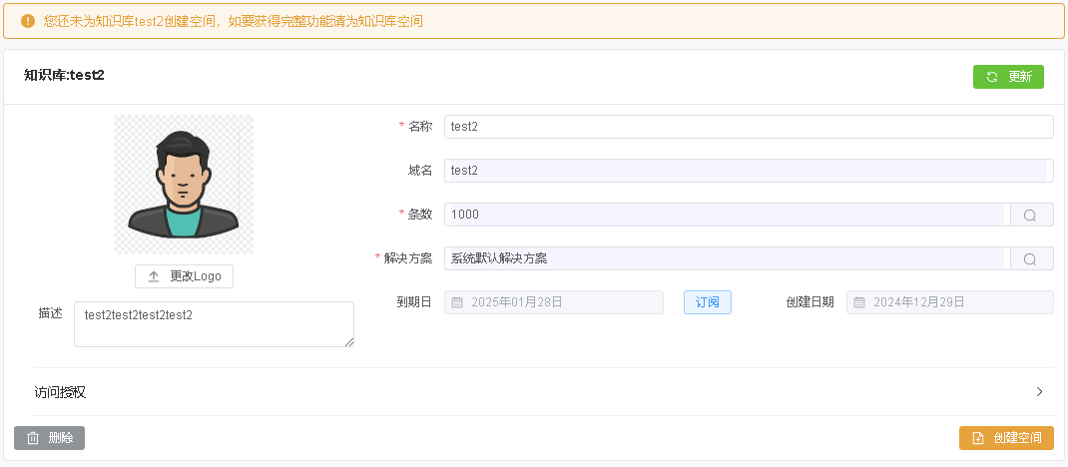Click into the 域名 field
The width and height of the screenshot is (1068, 467).
(748, 171)
